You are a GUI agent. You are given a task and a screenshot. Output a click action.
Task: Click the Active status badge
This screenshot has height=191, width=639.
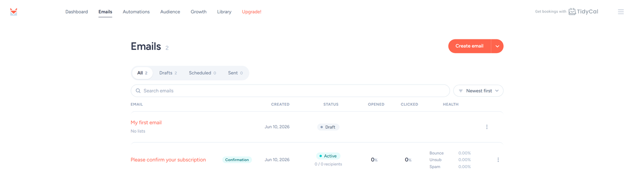tap(328, 156)
